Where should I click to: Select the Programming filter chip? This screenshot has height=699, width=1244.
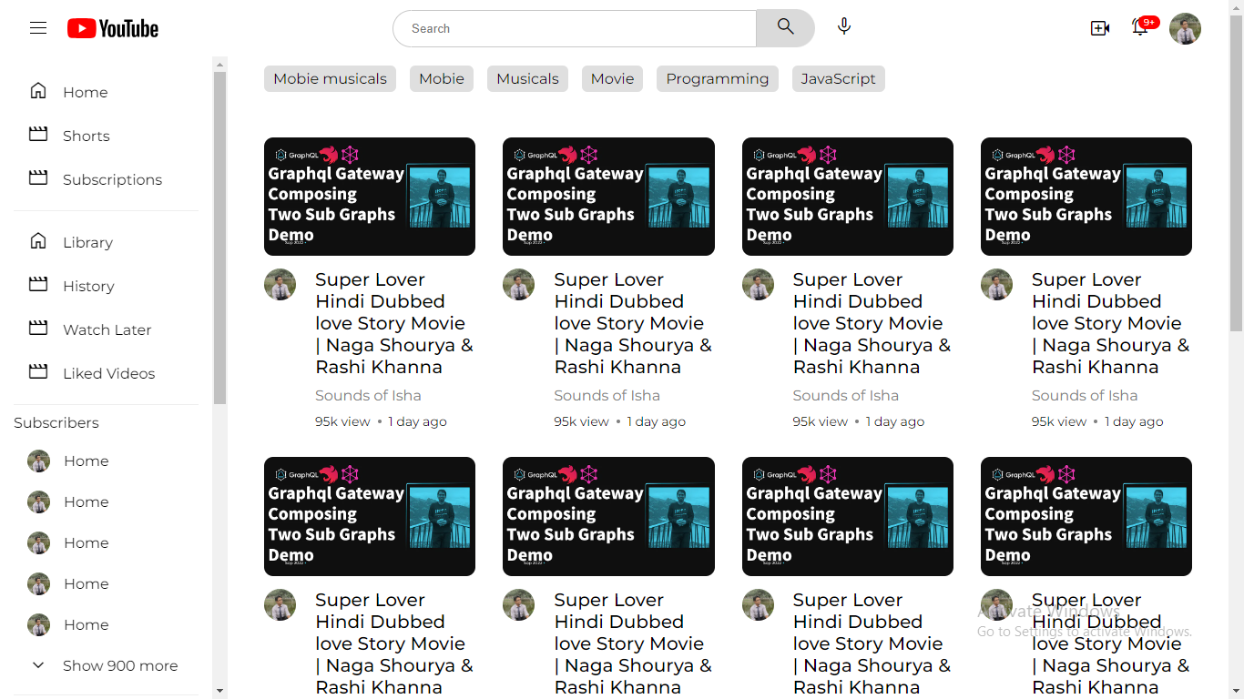pos(718,78)
